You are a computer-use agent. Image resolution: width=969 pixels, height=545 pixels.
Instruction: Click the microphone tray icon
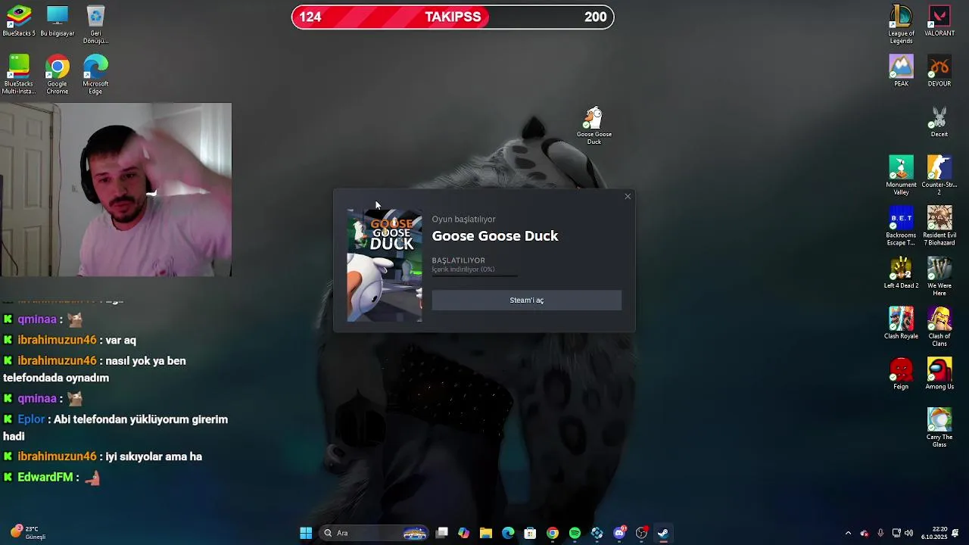pyautogui.click(x=880, y=533)
